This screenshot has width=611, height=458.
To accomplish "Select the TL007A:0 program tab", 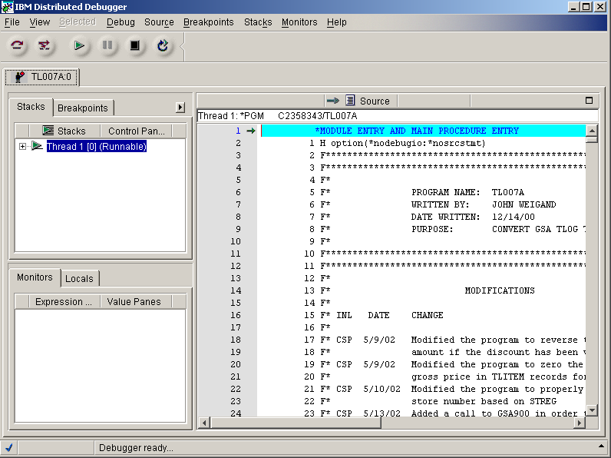I will (42, 77).
